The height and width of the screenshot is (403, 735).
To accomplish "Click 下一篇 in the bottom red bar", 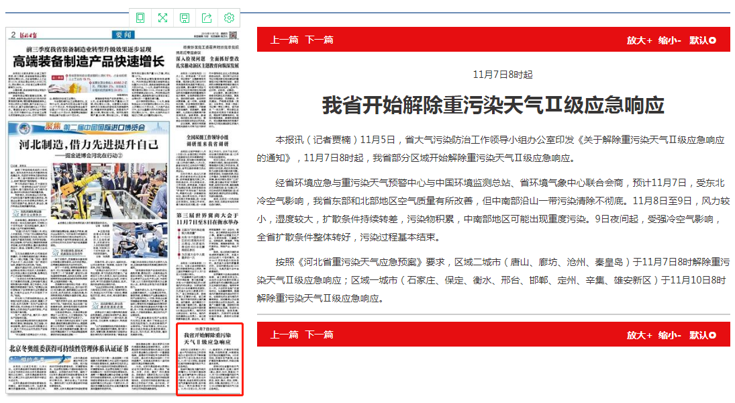I will (319, 334).
